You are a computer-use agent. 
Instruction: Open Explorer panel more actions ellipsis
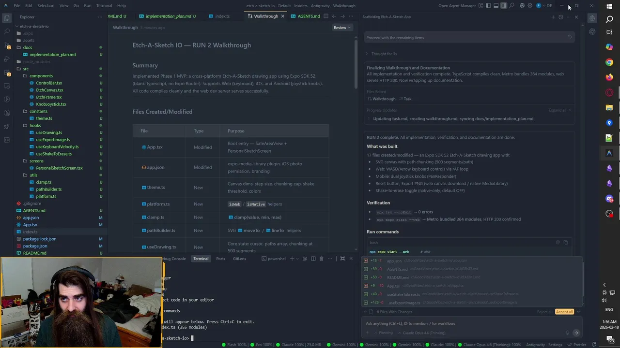100,17
